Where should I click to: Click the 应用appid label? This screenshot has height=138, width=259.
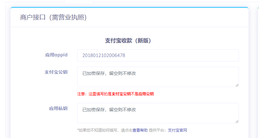(56, 55)
